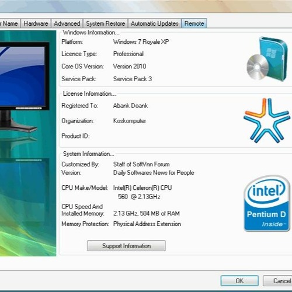
Task: Click the 'Core OS Version:' label
Action: [82, 67]
